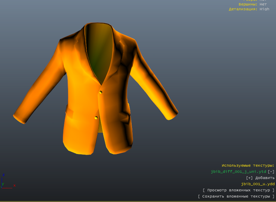Toggle the partially visible Рёбра edges value
276x202 pixels.
[263, 0]
